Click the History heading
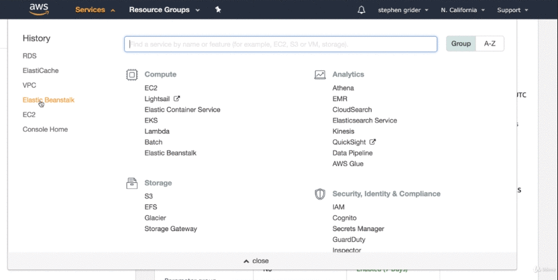This screenshot has width=558, height=280. (36, 38)
